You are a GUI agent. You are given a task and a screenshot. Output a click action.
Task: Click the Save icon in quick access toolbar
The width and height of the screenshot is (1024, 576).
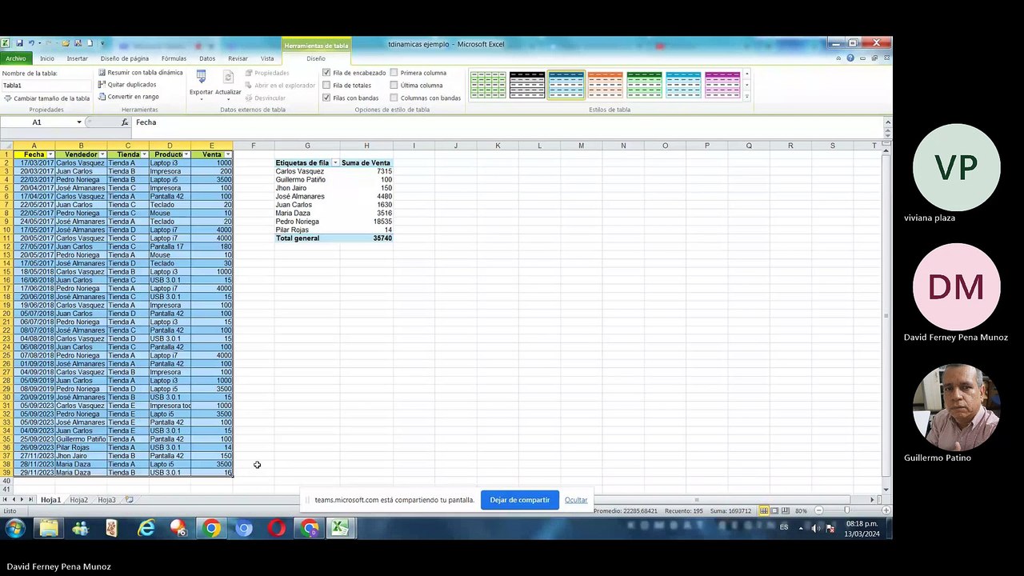pos(19,43)
